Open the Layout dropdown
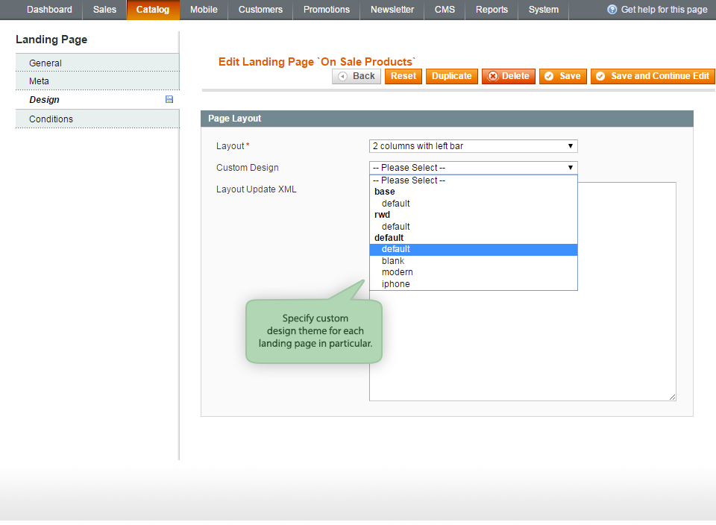The height and width of the screenshot is (525, 716). [473, 146]
